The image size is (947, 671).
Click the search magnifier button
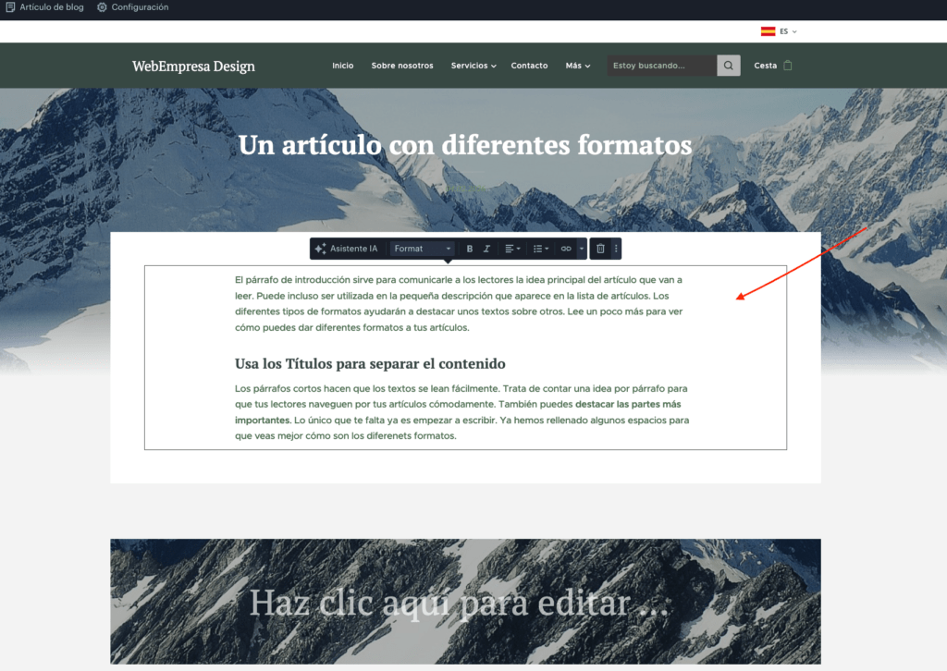click(x=729, y=66)
